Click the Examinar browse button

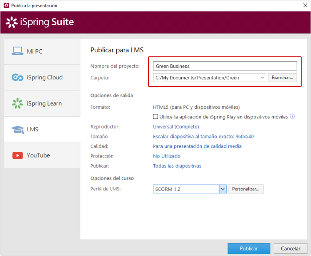pyautogui.click(x=283, y=78)
